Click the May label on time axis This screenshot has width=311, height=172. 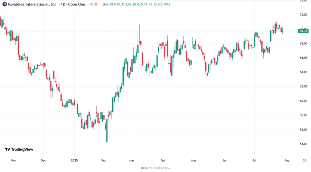[194, 160]
